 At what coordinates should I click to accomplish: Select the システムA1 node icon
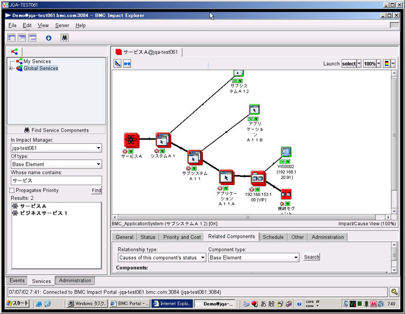[x=163, y=140]
